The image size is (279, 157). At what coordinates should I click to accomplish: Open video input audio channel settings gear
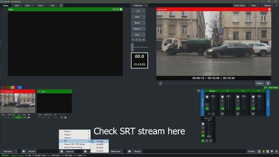tap(203, 124)
